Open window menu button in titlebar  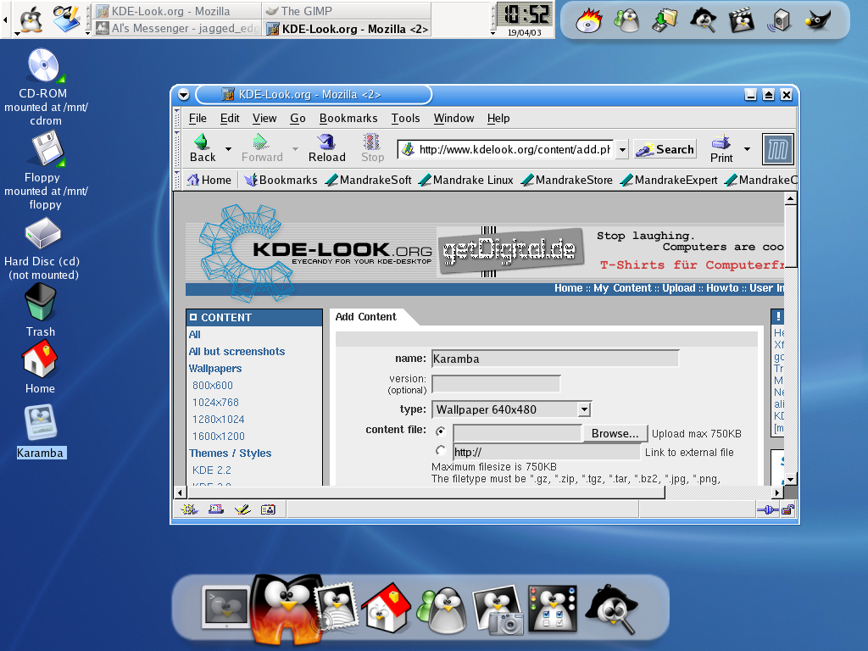tap(184, 95)
